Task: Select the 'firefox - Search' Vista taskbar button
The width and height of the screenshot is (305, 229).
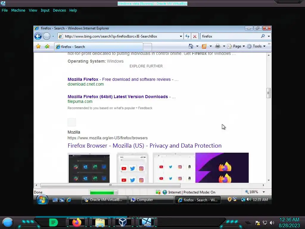Action: (x=198, y=200)
